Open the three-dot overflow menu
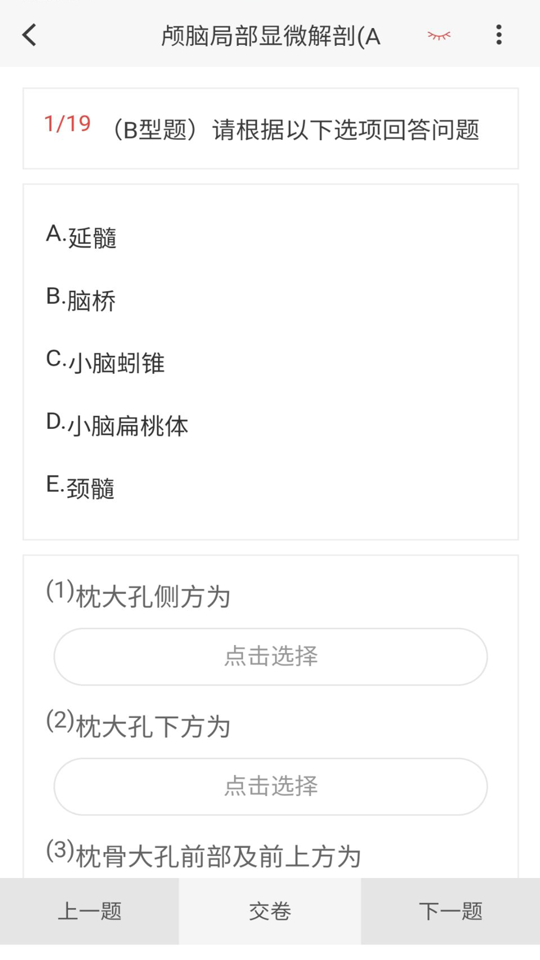Image resolution: width=540 pixels, height=960 pixels. pyautogui.click(x=498, y=35)
